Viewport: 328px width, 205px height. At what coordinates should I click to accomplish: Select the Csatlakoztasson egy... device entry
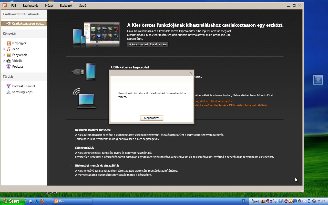[24, 24]
